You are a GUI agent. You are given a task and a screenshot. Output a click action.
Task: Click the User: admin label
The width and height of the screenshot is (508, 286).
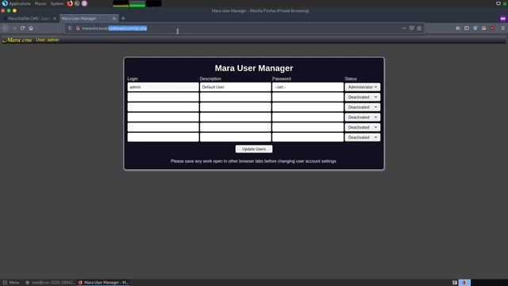point(48,40)
